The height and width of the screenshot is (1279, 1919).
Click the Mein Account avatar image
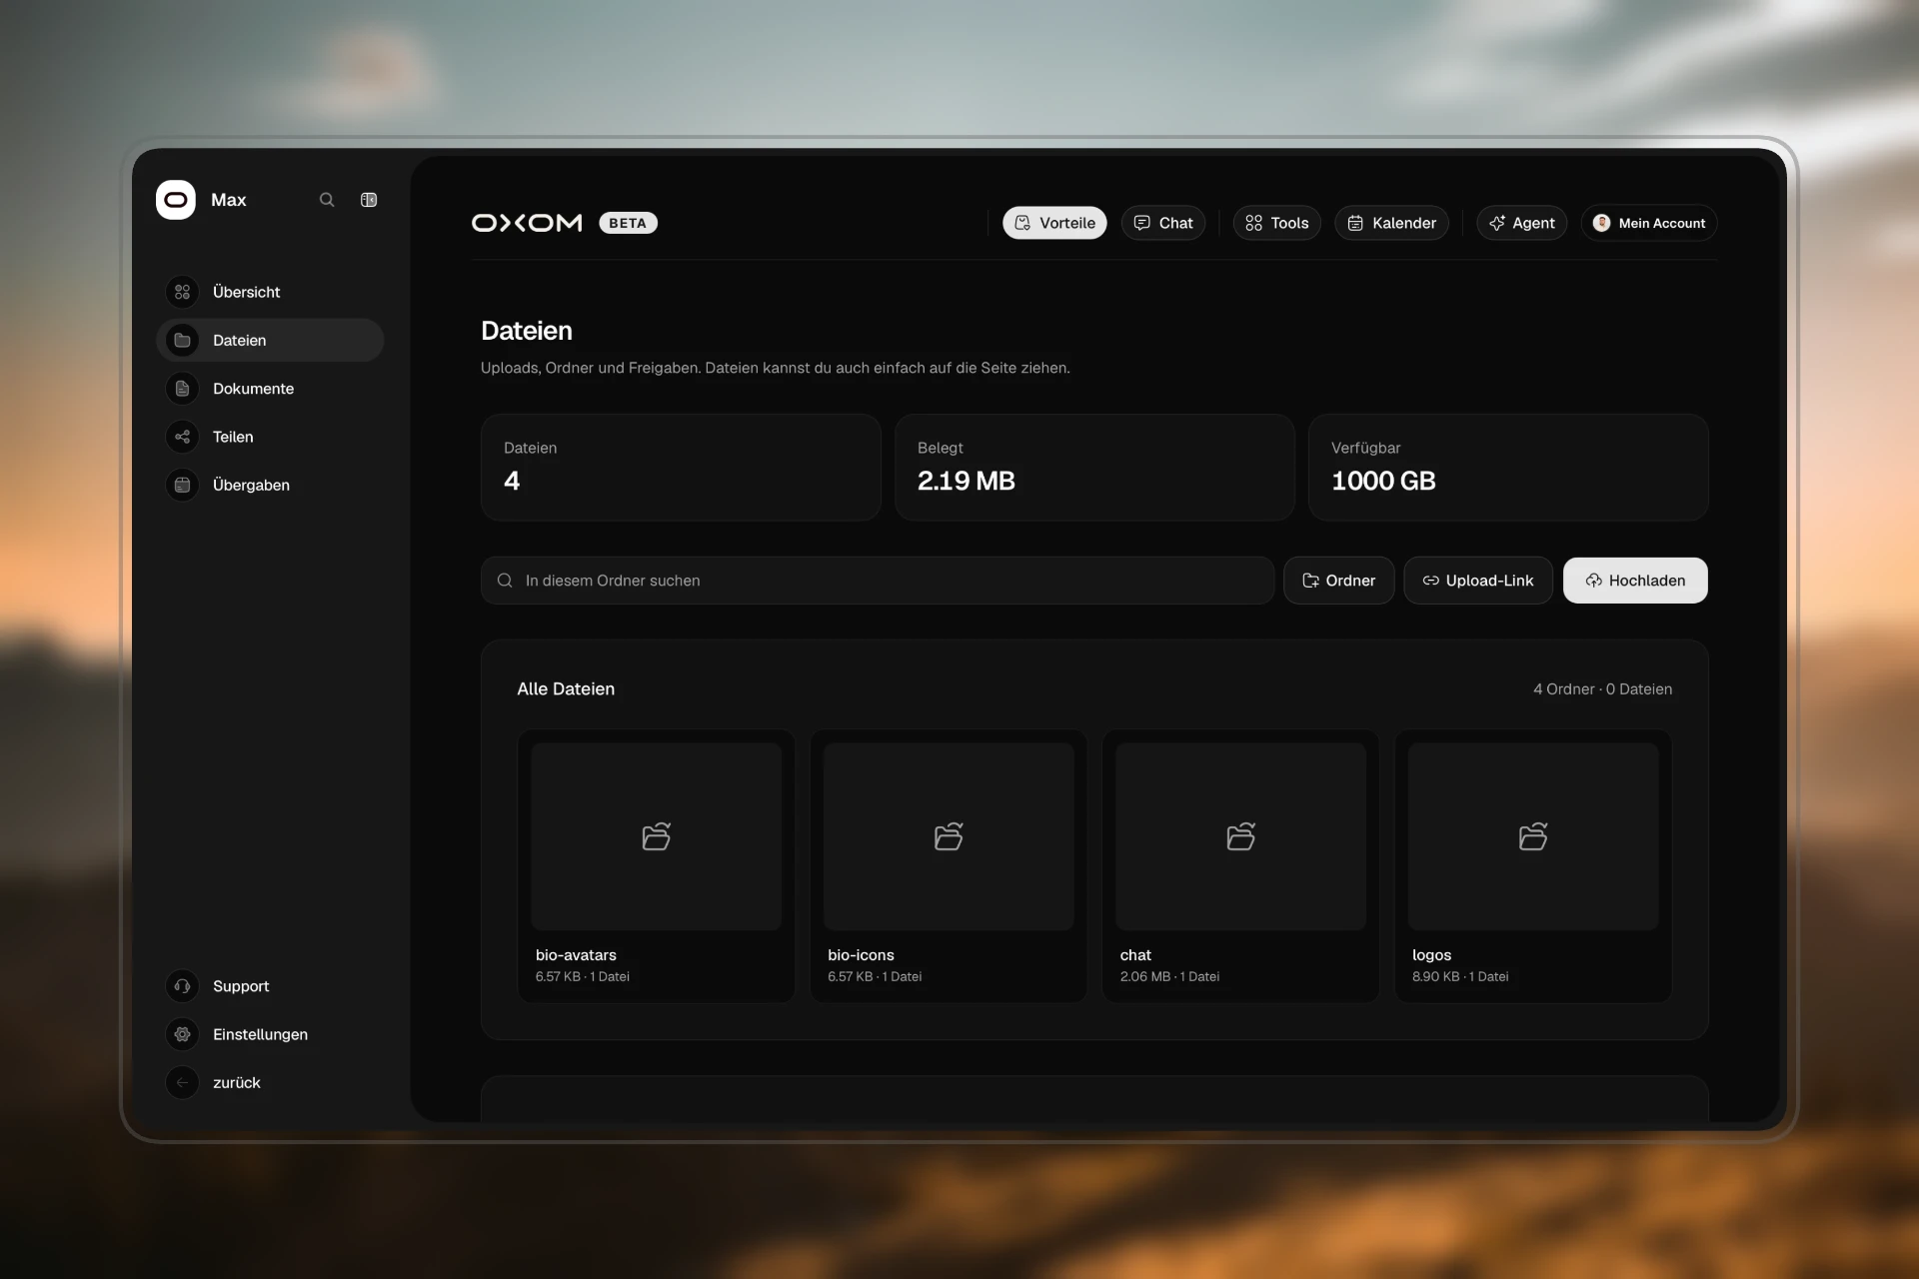click(1601, 223)
